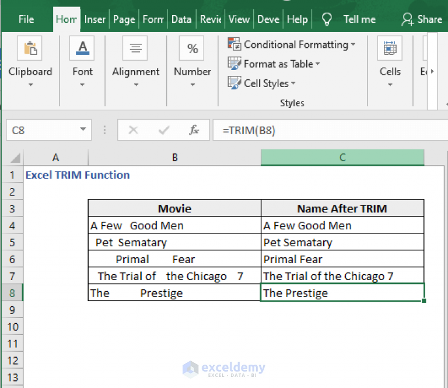Viewport: 448px width, 388px height.
Task: Click the Insert Function fx icon
Action: point(194,130)
